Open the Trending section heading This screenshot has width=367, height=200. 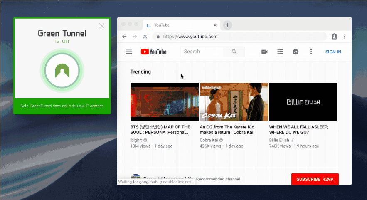pyautogui.click(x=140, y=72)
